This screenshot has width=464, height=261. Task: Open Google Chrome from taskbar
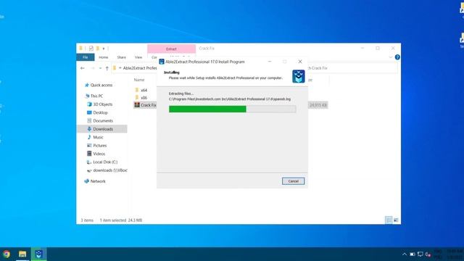coord(7,254)
